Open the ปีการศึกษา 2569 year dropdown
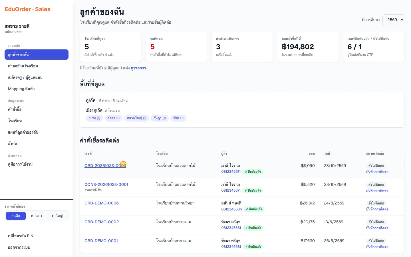The image size is (411, 257). [393, 20]
